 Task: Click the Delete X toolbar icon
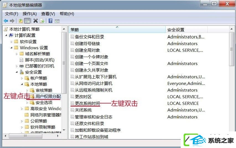[x=35, y=21]
